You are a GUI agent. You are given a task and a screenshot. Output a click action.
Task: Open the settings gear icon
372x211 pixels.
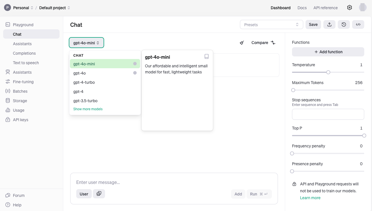click(x=350, y=8)
